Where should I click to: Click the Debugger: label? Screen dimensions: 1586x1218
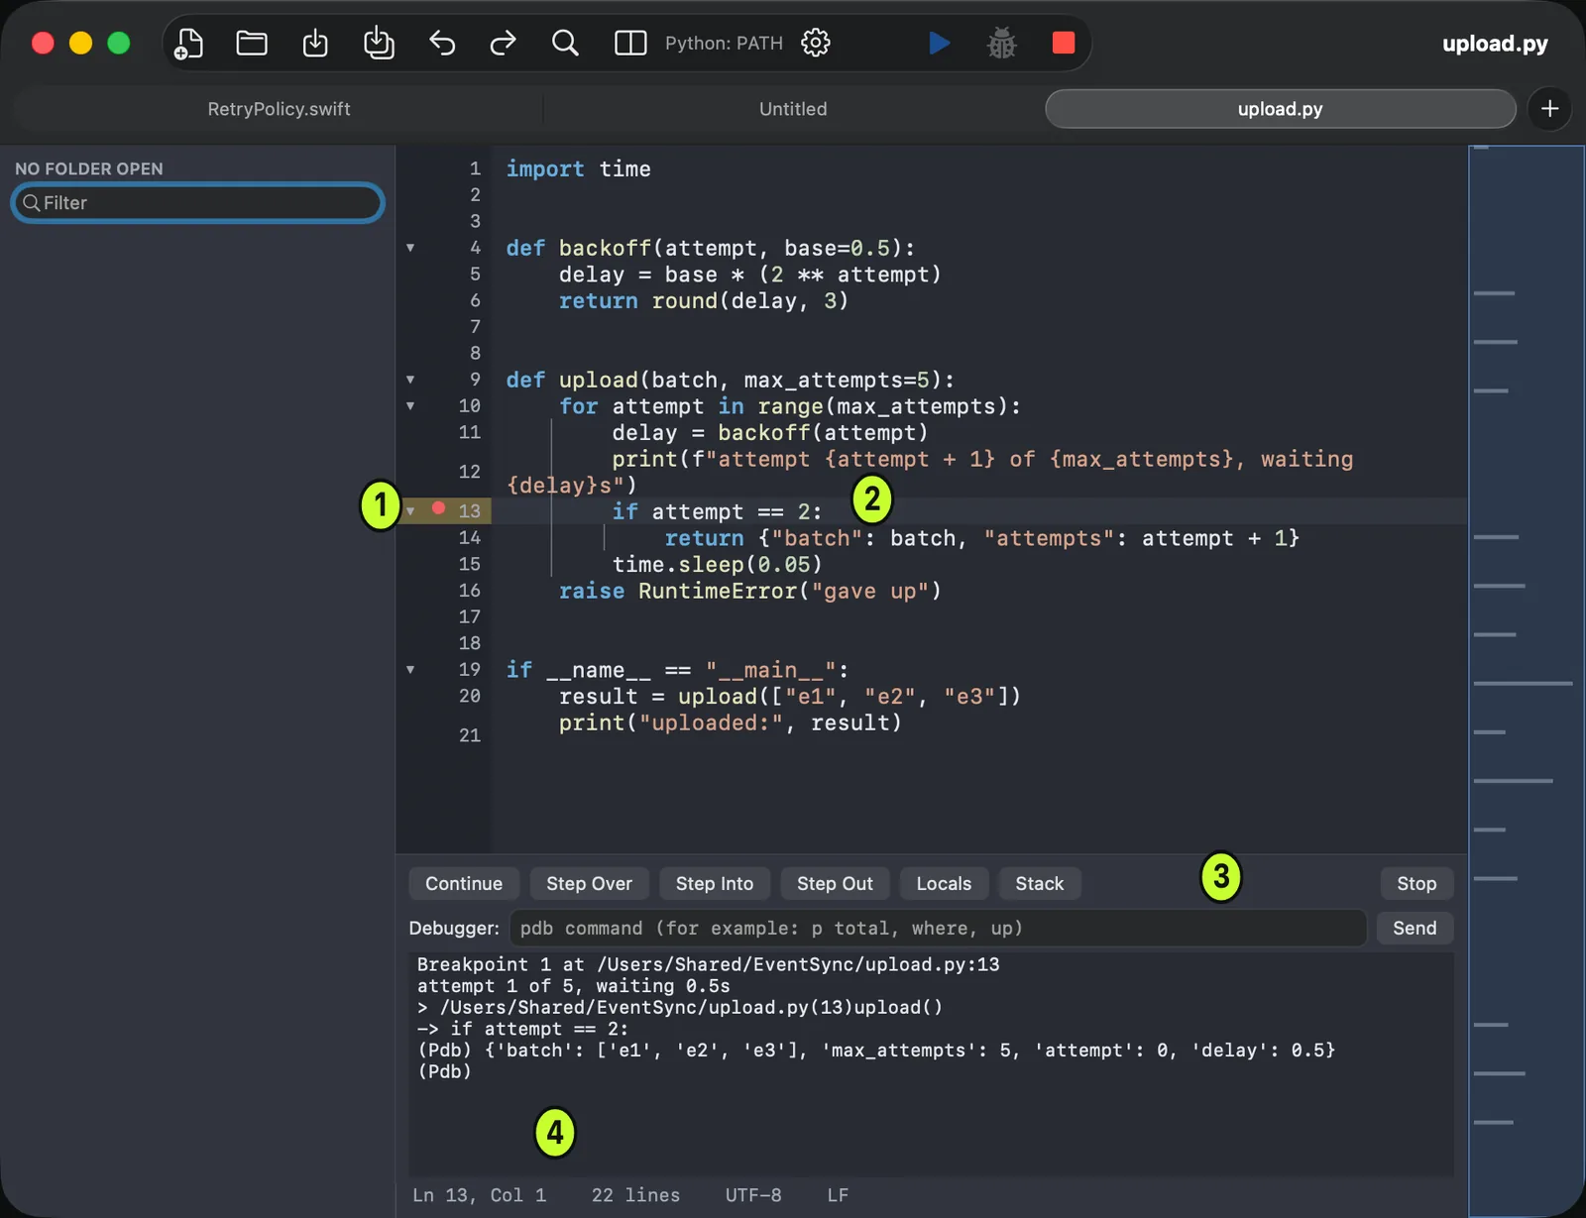pos(454,929)
